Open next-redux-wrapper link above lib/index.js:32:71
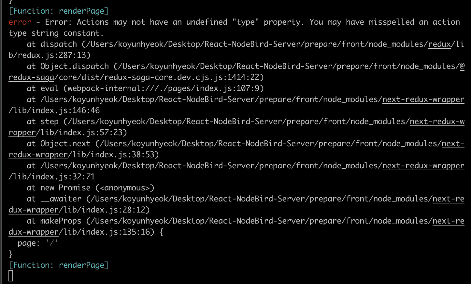Screen dimensions: 471x284 point(423,166)
